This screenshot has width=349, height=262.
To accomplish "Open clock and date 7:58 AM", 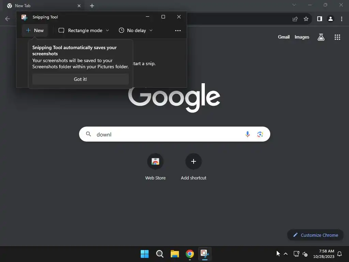I will pos(324,254).
